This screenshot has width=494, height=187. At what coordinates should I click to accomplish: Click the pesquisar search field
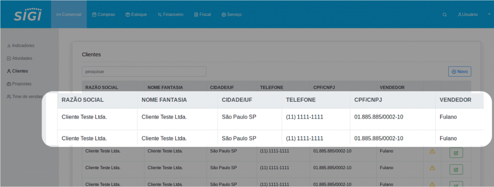[144, 71]
